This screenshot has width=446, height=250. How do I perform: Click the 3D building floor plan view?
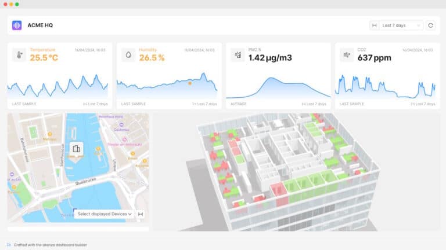point(296,172)
